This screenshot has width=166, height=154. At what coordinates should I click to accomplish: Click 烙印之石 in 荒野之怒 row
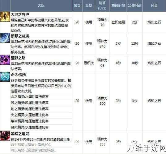point(154,63)
